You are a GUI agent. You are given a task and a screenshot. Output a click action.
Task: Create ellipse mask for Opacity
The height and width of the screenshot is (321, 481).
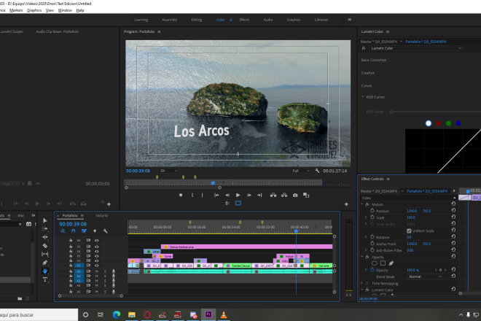pos(375,263)
